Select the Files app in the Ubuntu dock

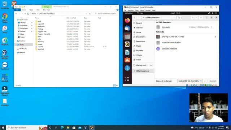click(x=127, y=36)
